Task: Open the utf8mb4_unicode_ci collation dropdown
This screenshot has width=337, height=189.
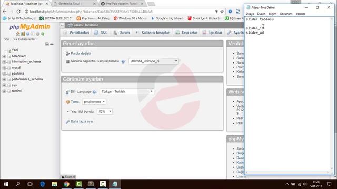Action: (153, 61)
